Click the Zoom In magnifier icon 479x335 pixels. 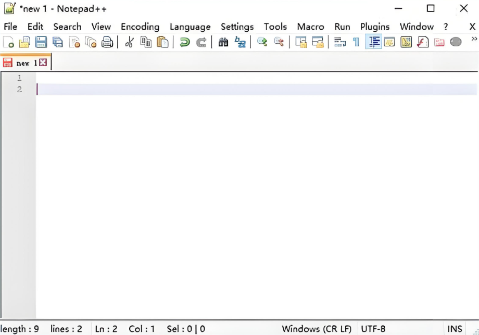click(262, 42)
